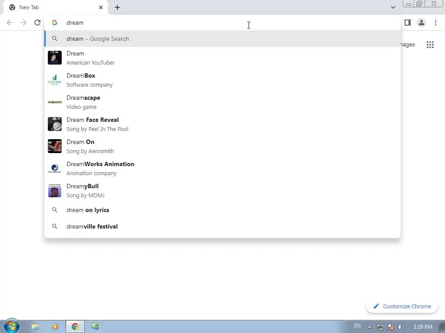Screen dimensions: 445x333
Task: Open Windows Explorer from taskbar
Action: click(35, 327)
